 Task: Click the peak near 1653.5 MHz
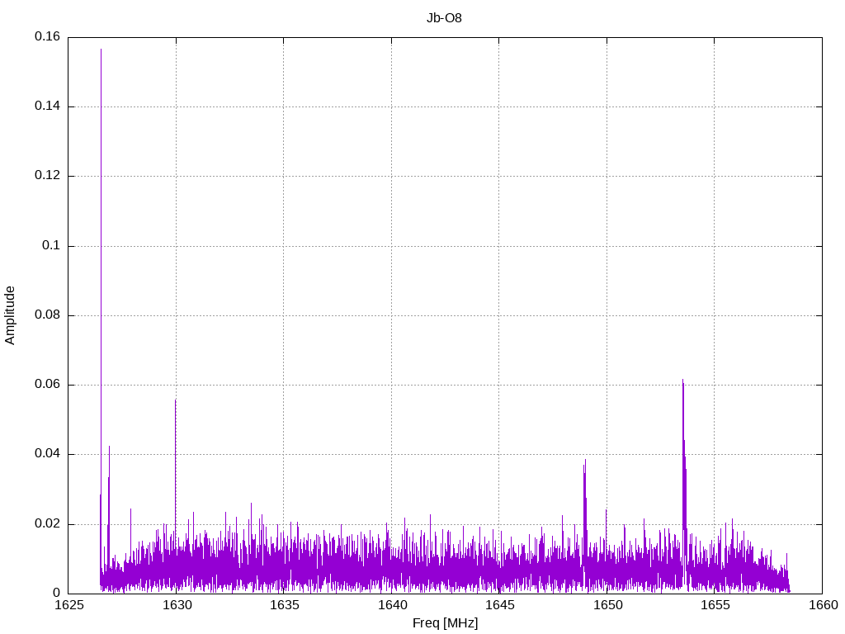pos(683,381)
